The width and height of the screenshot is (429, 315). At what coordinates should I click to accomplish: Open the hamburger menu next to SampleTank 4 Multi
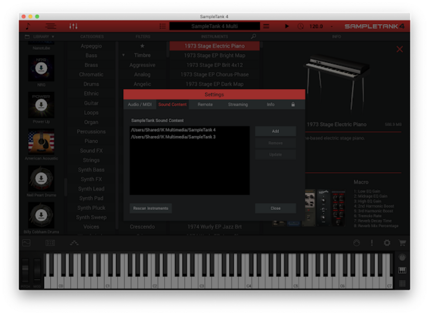(266, 26)
